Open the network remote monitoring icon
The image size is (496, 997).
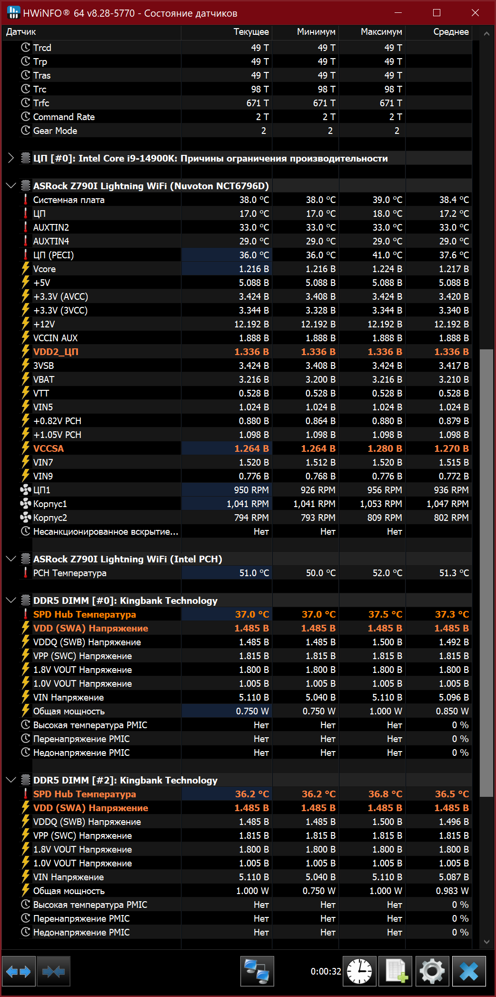pos(257,971)
